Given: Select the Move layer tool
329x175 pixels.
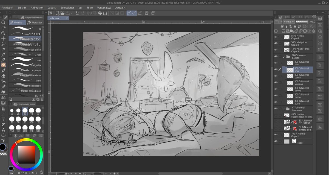Looking at the screenshot, I should pyautogui.click(x=4, y=38).
